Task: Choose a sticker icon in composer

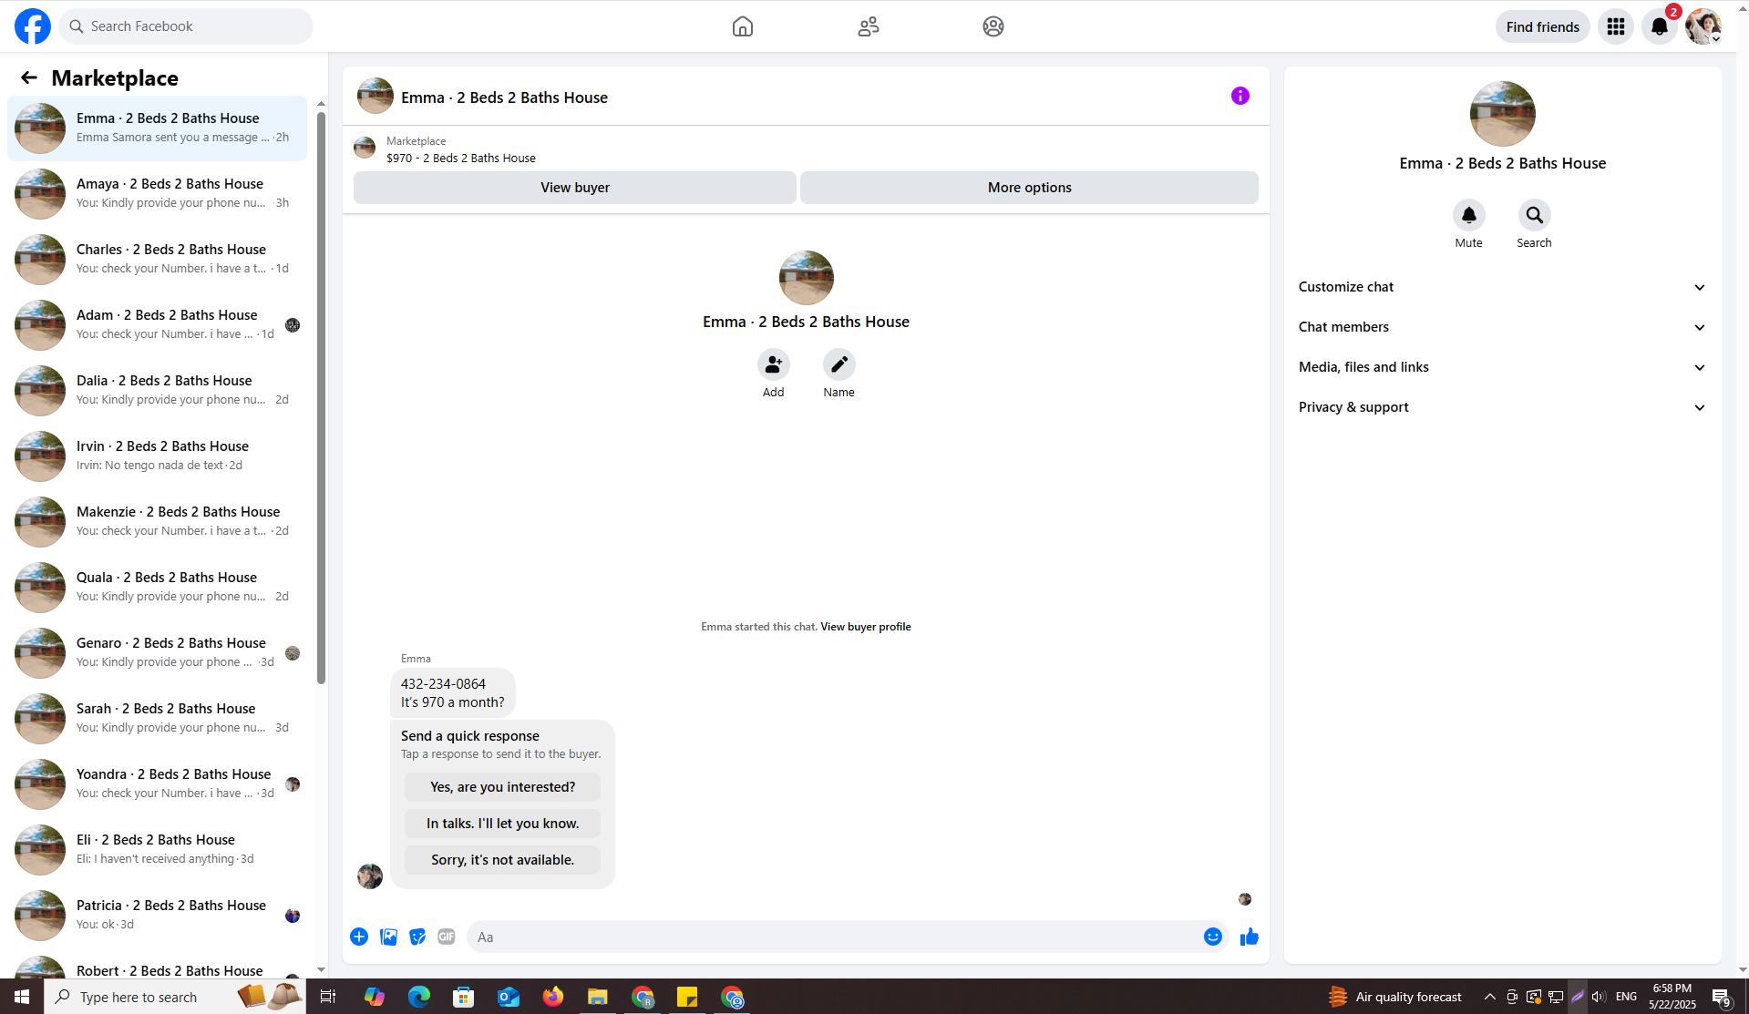Action: [x=417, y=937]
